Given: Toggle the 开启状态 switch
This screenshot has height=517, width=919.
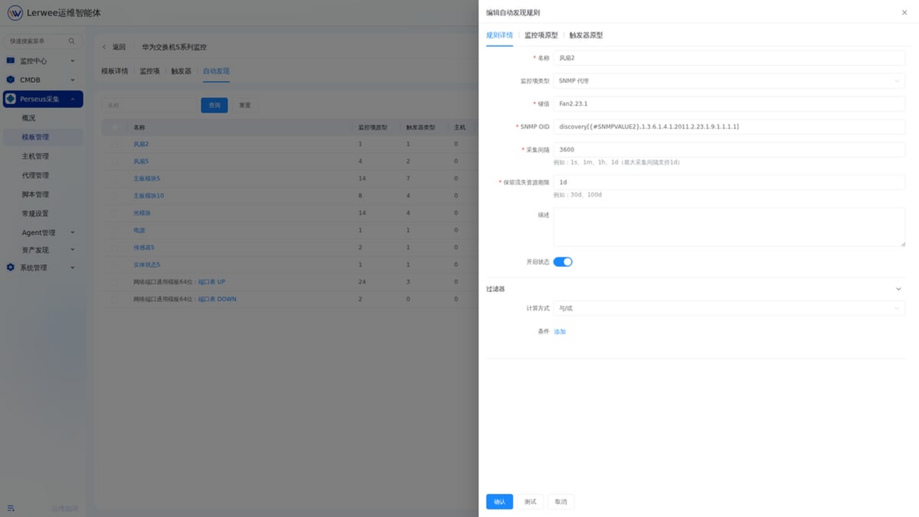Looking at the screenshot, I should click(562, 262).
